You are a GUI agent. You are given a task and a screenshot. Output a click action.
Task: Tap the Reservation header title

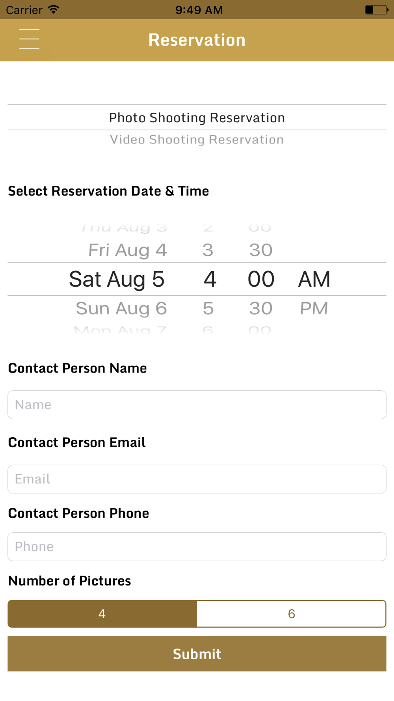(x=197, y=40)
